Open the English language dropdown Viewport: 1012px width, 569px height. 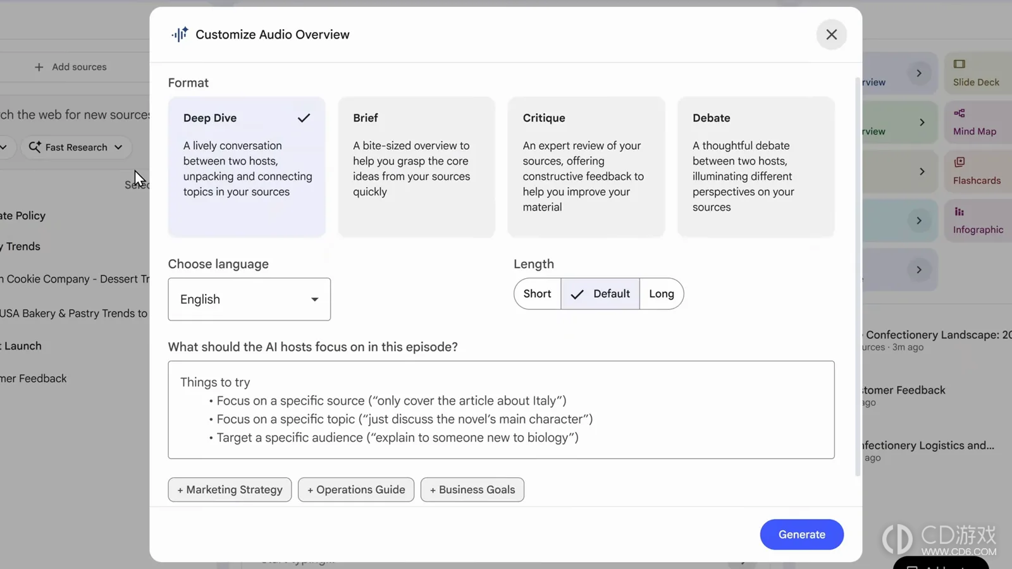pyautogui.click(x=249, y=299)
